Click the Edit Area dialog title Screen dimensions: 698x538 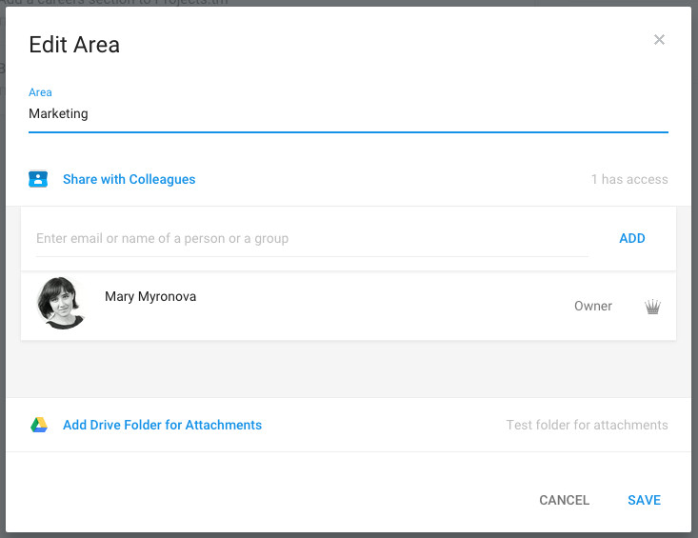(74, 45)
